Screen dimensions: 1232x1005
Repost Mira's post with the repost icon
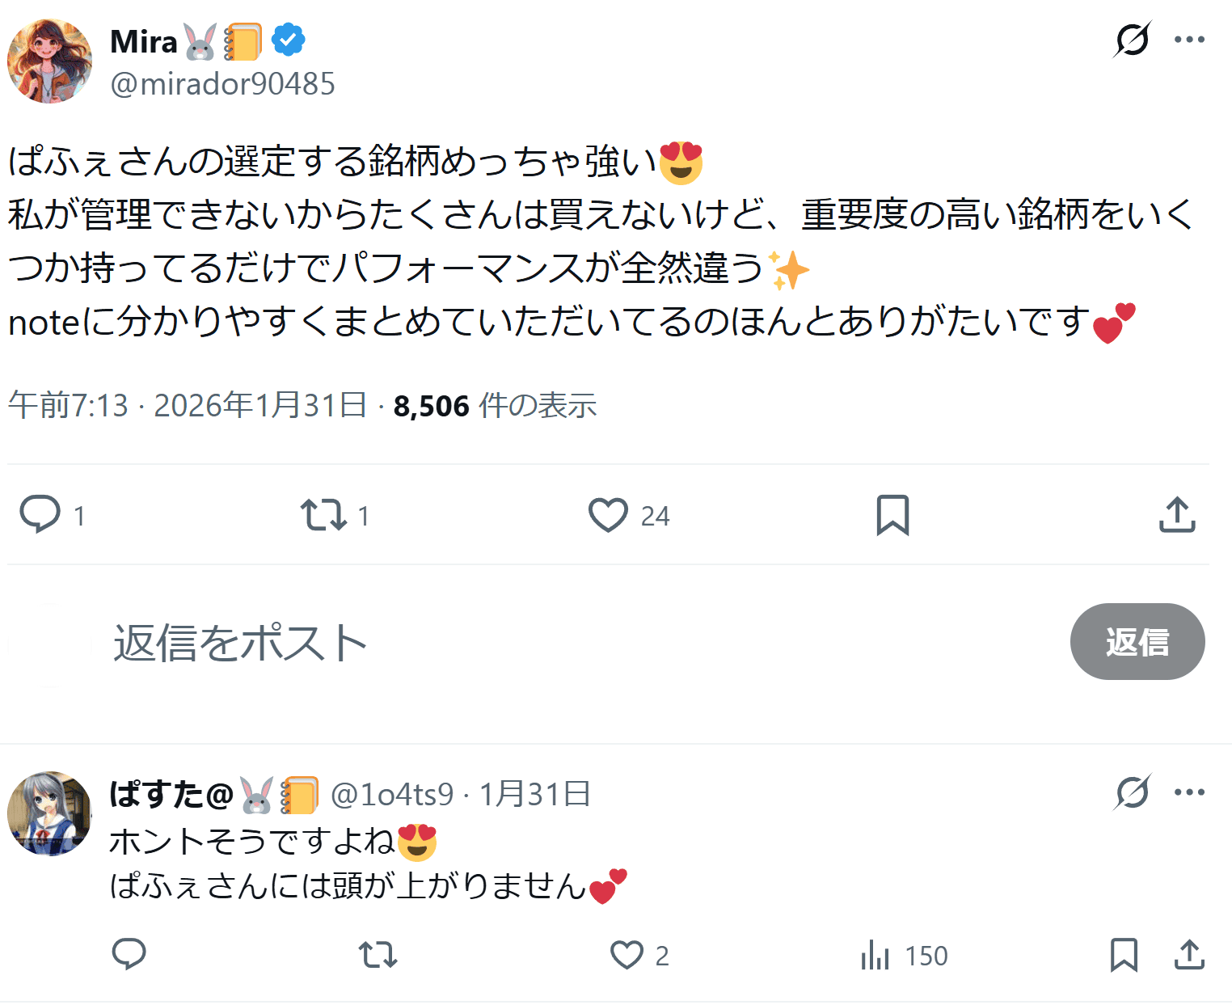[324, 514]
